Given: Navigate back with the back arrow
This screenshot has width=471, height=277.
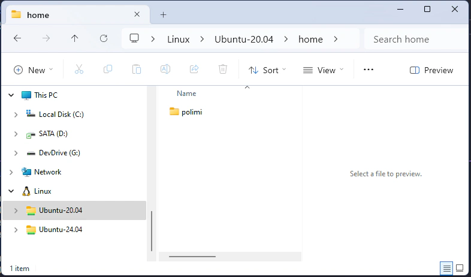Looking at the screenshot, I should 17,39.
